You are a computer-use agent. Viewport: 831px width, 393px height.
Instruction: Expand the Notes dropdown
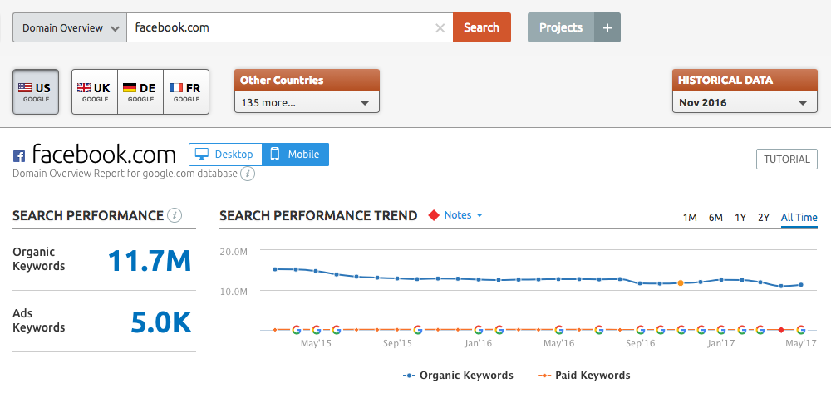tap(464, 215)
